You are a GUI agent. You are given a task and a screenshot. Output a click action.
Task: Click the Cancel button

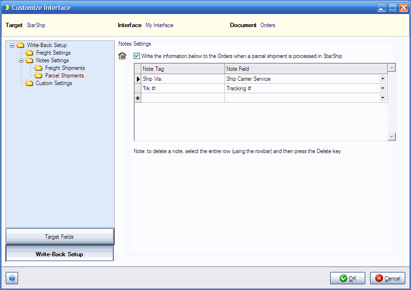pyautogui.click(x=388, y=278)
